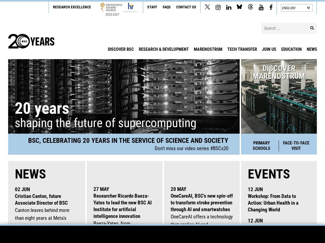The image size is (325, 243).
Task: Click the BSC 20 Years logo
Action: (31, 41)
